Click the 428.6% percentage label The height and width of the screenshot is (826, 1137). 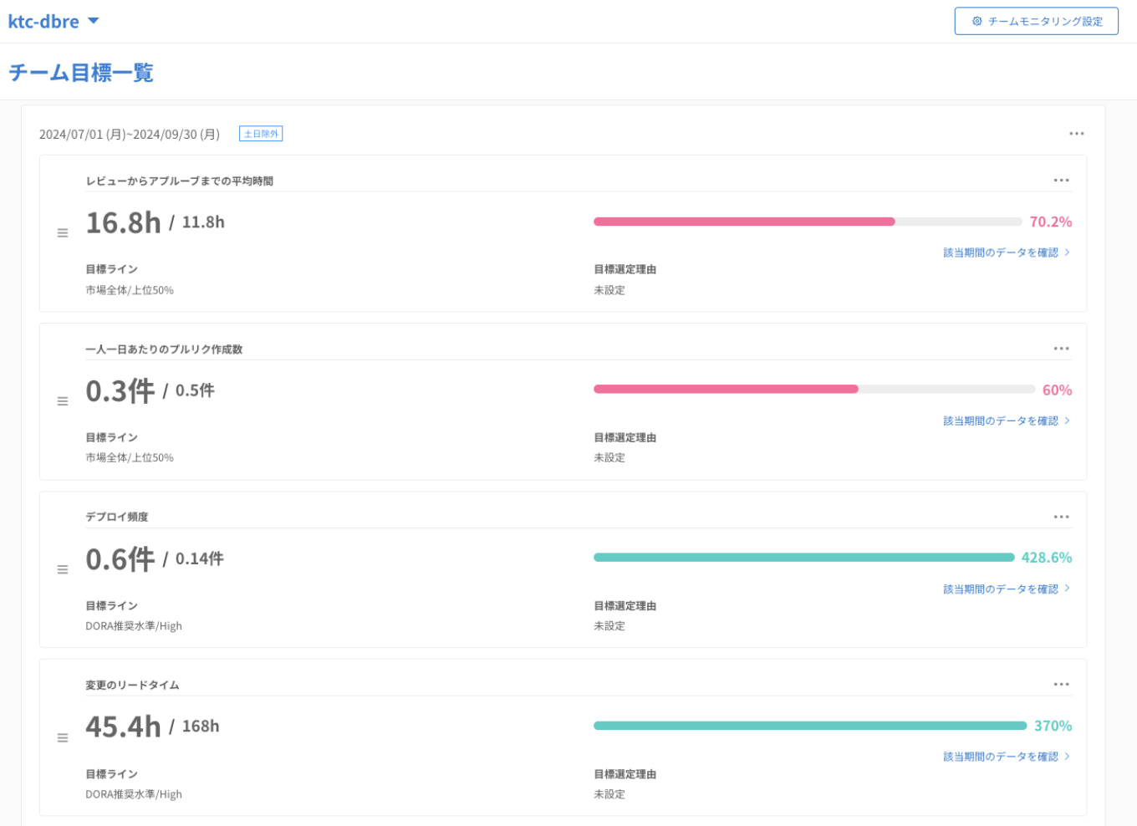click(x=1047, y=558)
